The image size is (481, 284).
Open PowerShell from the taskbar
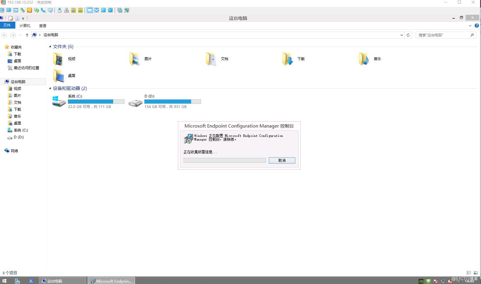click(x=31, y=281)
